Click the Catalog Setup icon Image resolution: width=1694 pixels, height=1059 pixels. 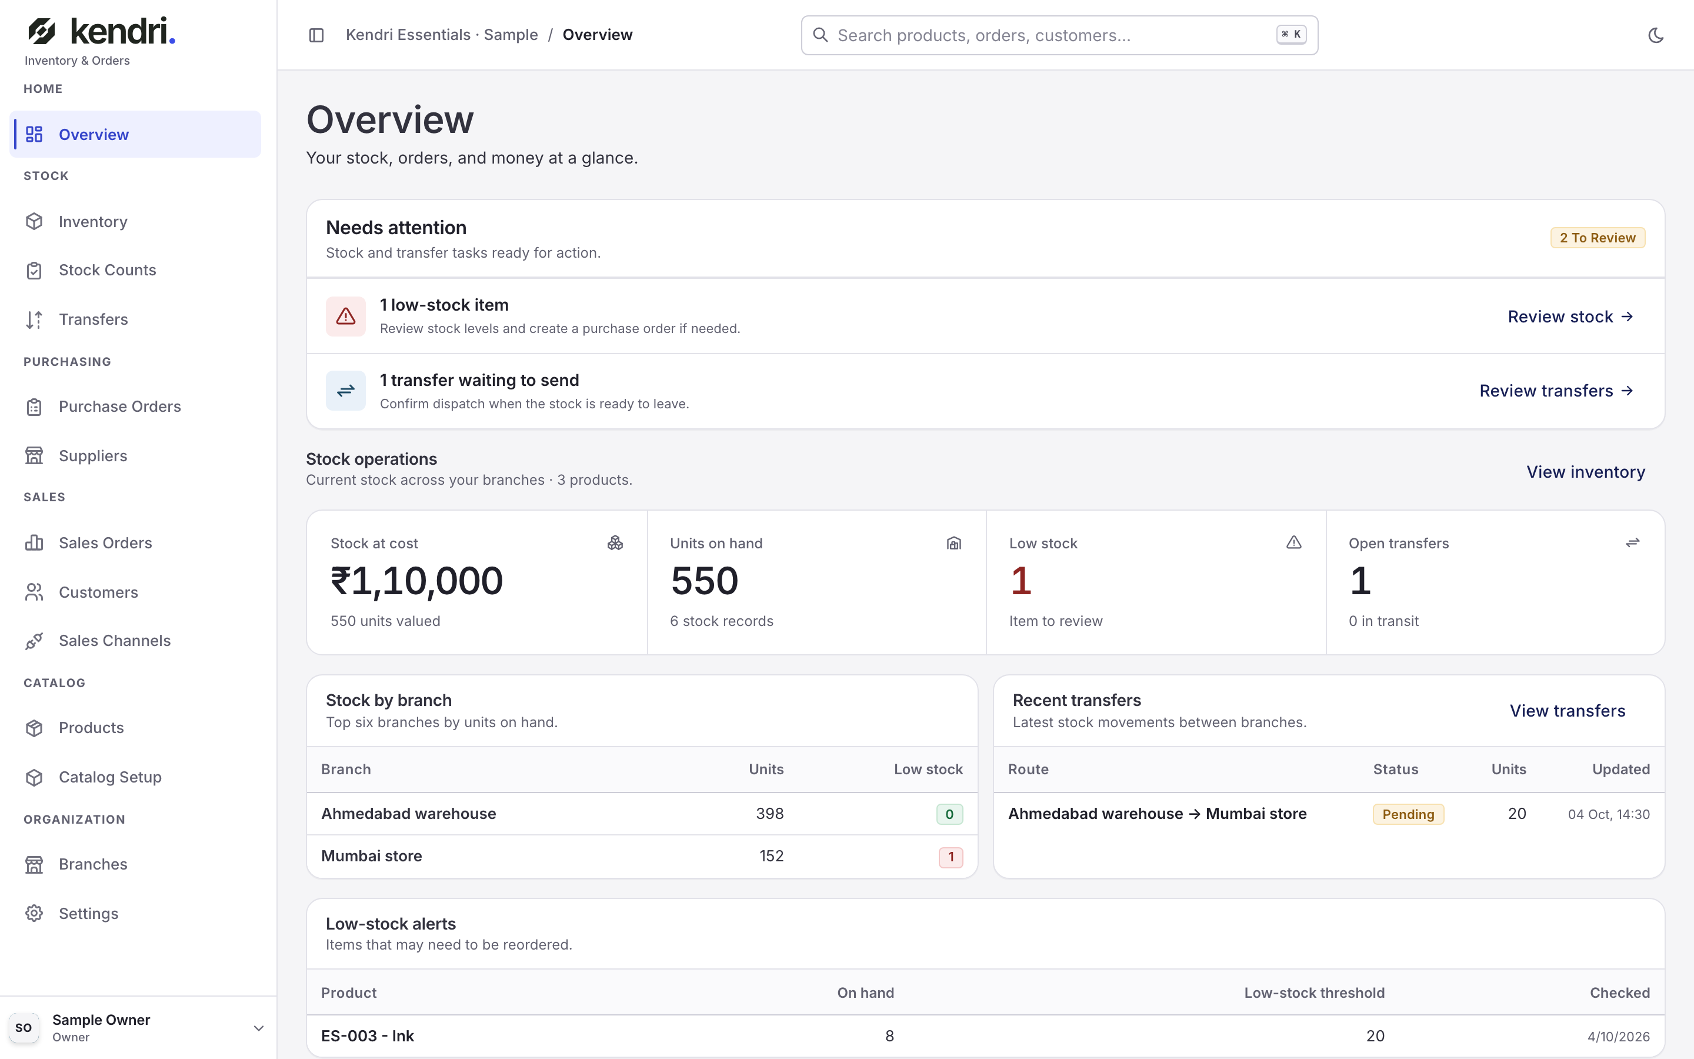(x=34, y=777)
